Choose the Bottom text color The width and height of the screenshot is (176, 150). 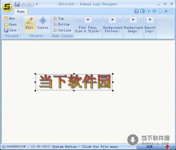coord(61,24)
